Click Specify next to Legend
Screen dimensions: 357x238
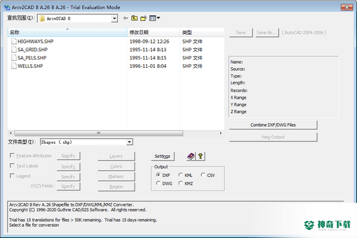coord(68,177)
